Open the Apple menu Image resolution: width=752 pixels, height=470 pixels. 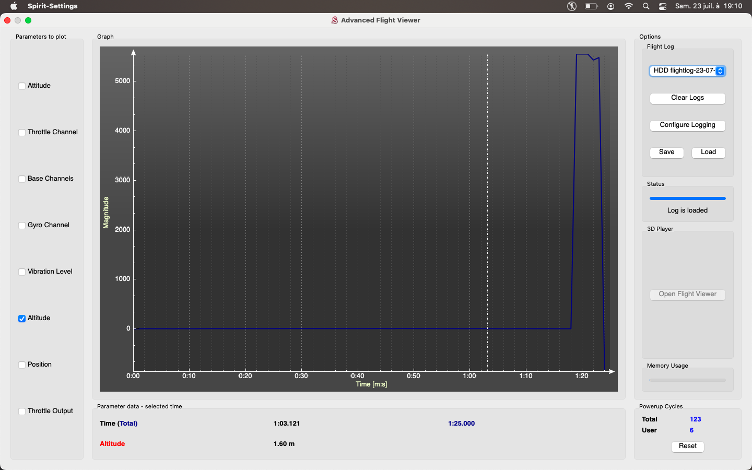(14, 6)
